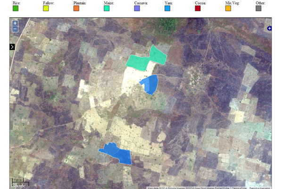Select the teal Maize legend swatch
Screen dimensions: 283x189
point(107,8)
